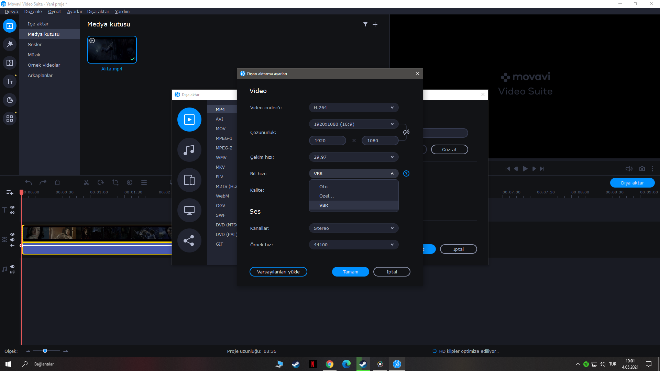Image resolution: width=660 pixels, height=371 pixels.
Task: Open the share upload export icon
Action: [x=189, y=240]
